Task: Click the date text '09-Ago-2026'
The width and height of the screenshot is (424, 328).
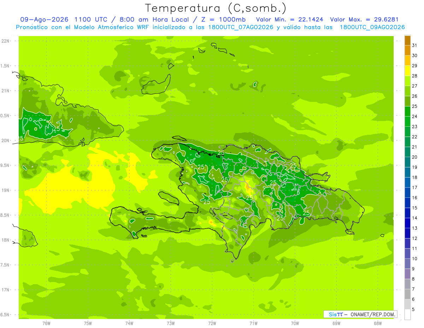Action: 45,19
